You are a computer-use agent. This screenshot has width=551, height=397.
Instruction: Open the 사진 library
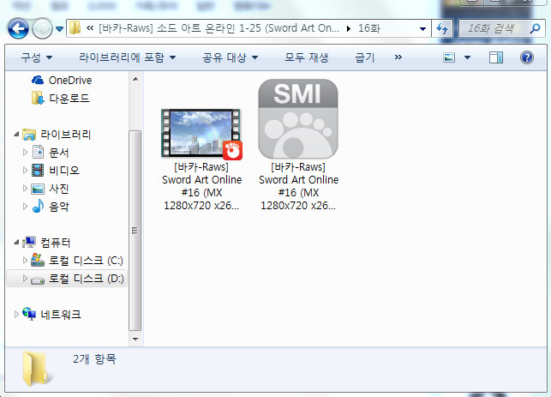point(58,189)
